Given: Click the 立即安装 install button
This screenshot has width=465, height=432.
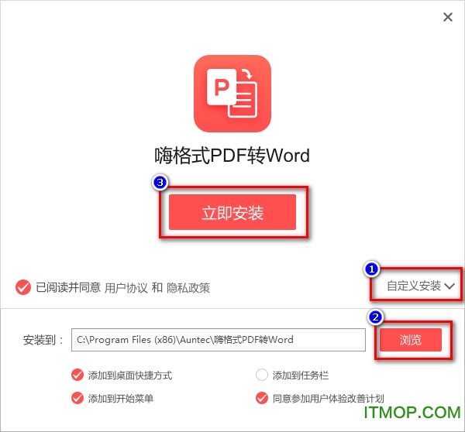Looking at the screenshot, I should click(x=232, y=212).
